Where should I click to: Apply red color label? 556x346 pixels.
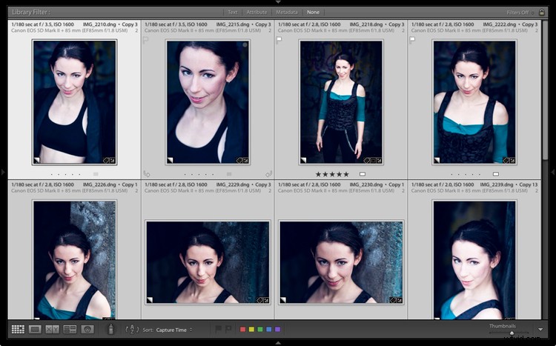pyautogui.click(x=242, y=330)
